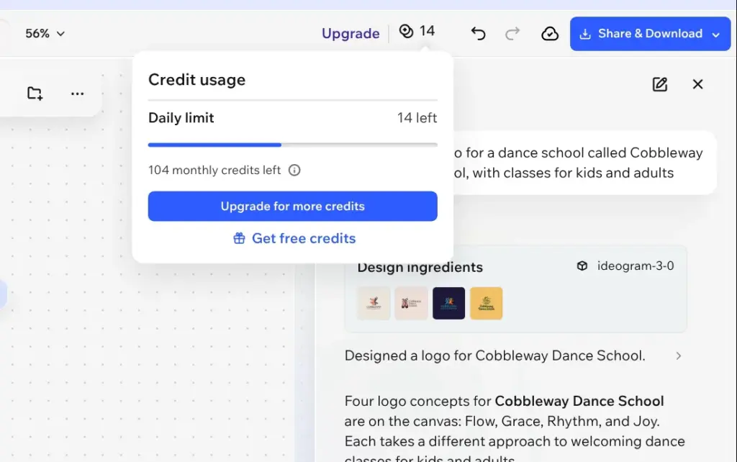
Task: Close the chat panel with the X
Action: point(697,84)
